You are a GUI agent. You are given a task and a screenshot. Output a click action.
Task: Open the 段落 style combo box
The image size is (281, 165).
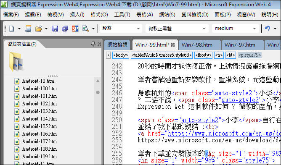pyautogui.click(x=121, y=28)
